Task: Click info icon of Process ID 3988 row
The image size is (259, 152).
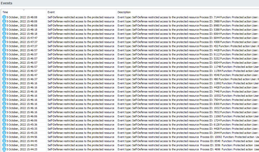Action: pyautogui.click(x=4, y=21)
